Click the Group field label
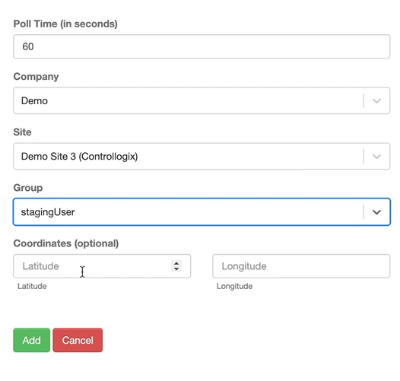Viewport: 400px width, 381px height. [x=28, y=188]
